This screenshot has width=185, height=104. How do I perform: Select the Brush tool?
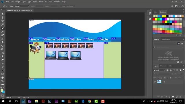(x=3, y=39)
